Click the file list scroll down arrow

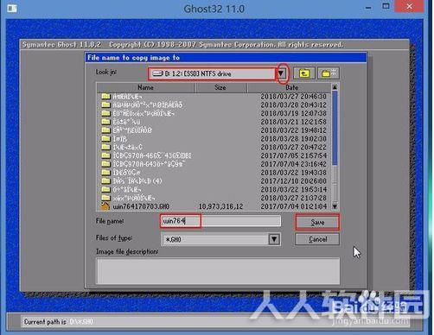coord(335,206)
